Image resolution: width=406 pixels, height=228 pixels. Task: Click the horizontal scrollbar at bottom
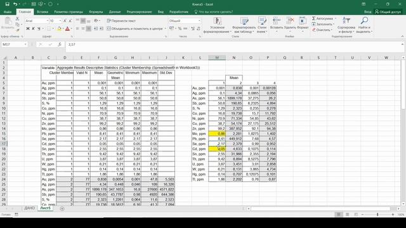pyautogui.click(x=321, y=208)
